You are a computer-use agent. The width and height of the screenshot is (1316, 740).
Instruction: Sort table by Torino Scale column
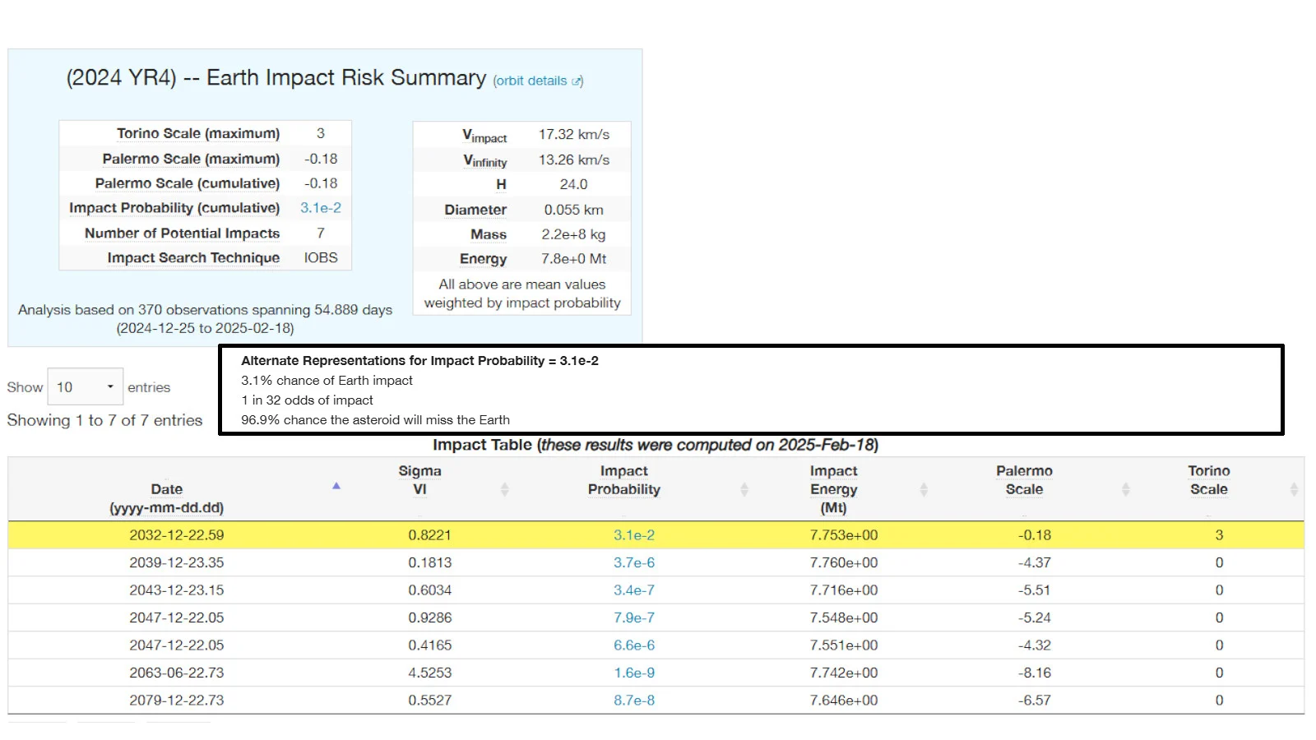click(x=1209, y=480)
